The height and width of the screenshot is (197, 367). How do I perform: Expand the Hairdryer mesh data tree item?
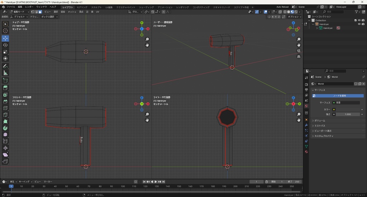point(317,28)
